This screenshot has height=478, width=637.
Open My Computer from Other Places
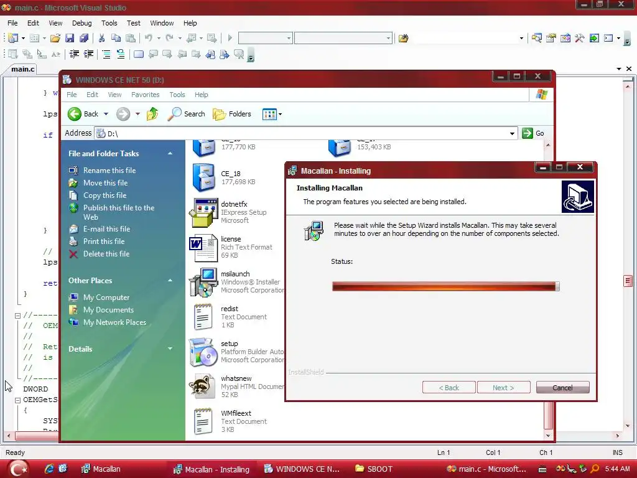coord(106,298)
